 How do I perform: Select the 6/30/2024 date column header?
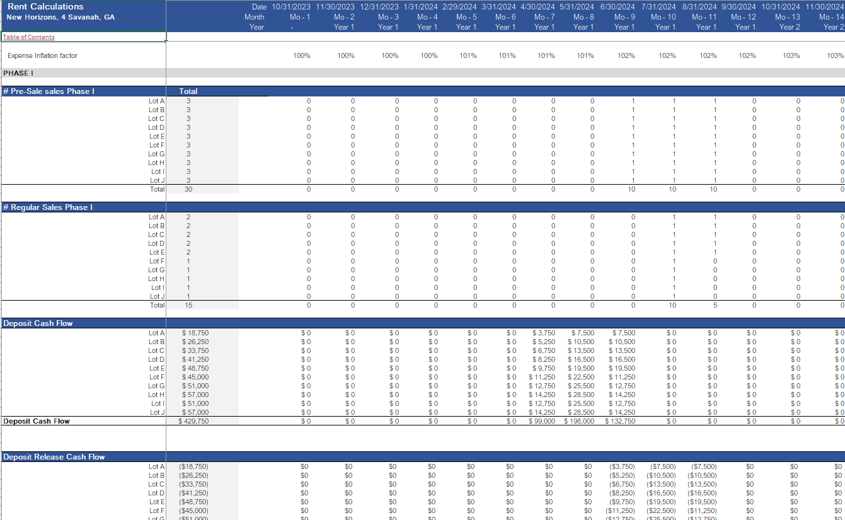[x=618, y=6]
